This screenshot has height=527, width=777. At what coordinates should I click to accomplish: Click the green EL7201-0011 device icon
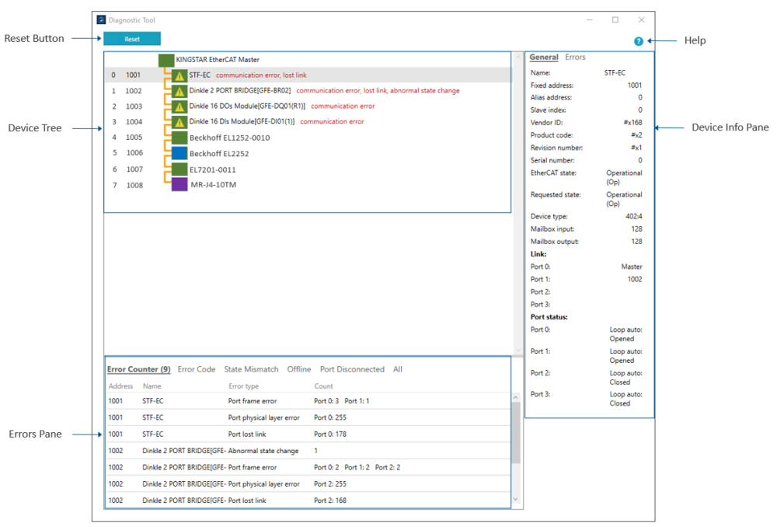coord(179,169)
